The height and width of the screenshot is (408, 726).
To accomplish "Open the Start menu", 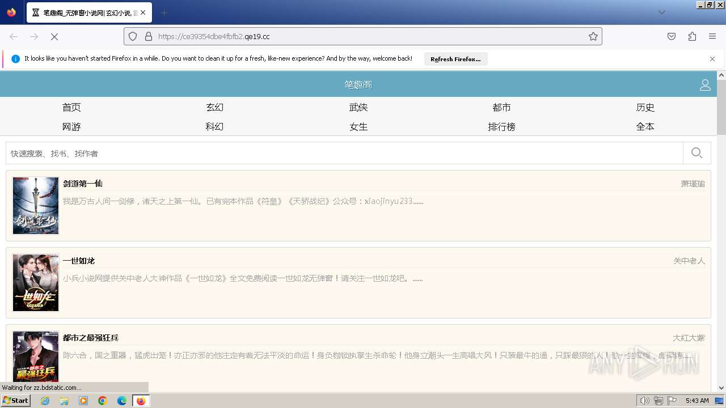I will pyautogui.click(x=16, y=401).
